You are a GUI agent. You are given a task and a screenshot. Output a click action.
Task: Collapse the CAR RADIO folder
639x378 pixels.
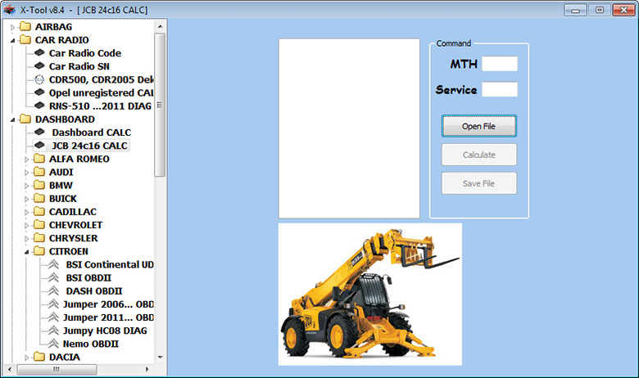[x=12, y=40]
